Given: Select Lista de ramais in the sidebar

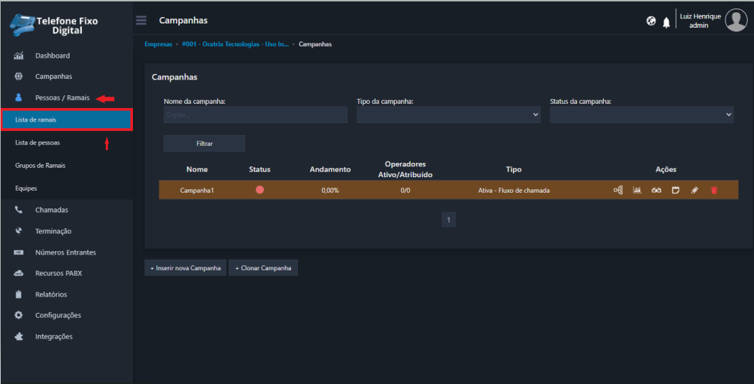Looking at the screenshot, I should (36, 120).
